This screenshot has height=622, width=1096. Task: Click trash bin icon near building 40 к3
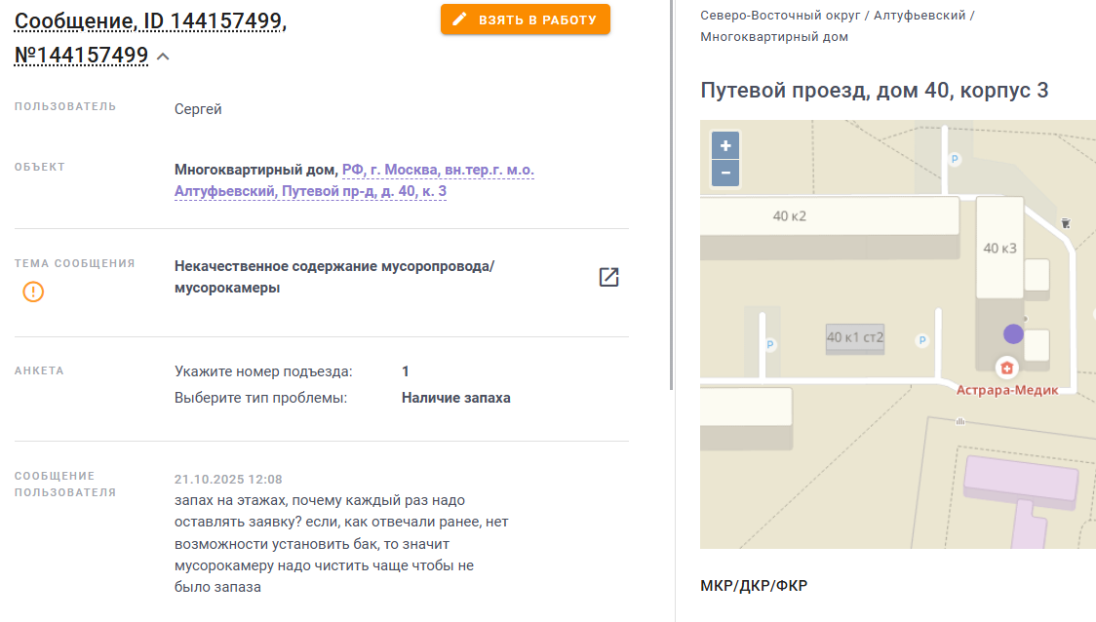tap(1066, 222)
